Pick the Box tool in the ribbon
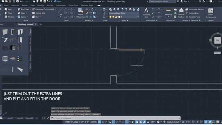 (x=35, y=17)
